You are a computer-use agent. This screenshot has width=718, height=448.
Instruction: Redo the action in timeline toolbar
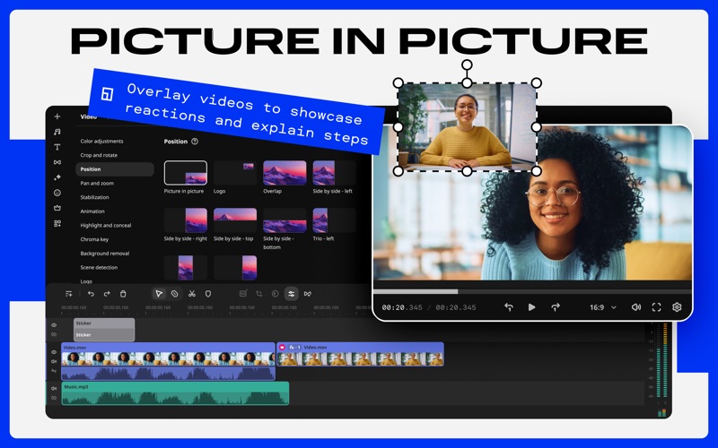(107, 294)
